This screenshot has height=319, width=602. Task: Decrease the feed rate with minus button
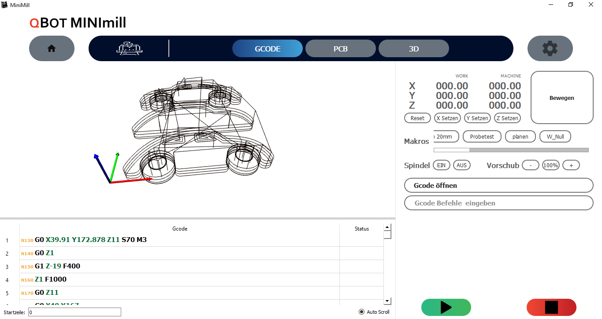(x=531, y=165)
